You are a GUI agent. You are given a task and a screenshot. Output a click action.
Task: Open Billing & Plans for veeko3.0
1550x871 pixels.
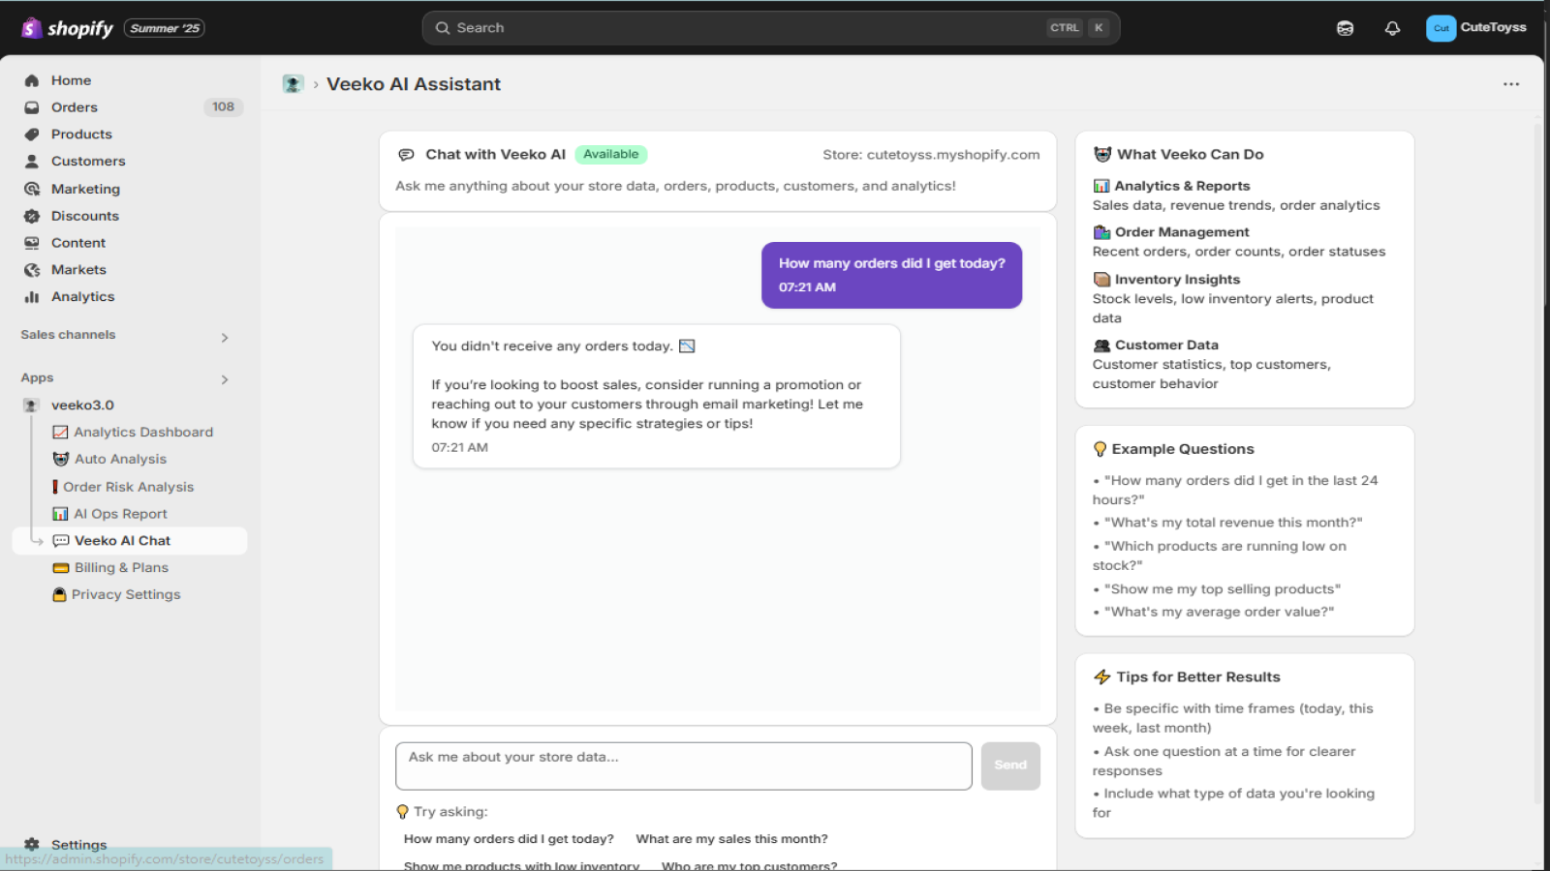point(120,567)
